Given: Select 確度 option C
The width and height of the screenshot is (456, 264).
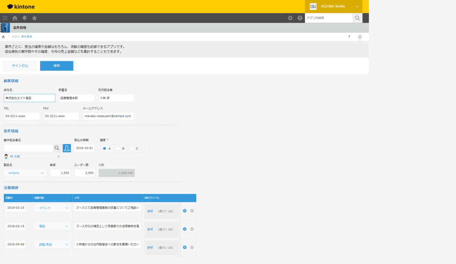Looking at the screenshot, I should (132, 148).
